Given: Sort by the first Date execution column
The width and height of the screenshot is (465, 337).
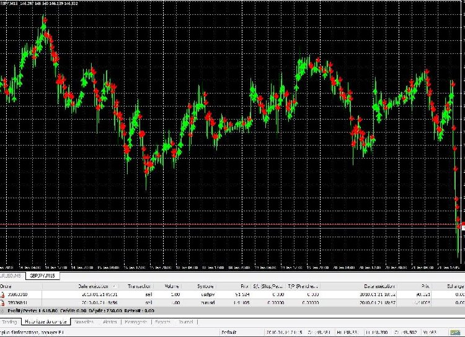Looking at the screenshot, I should pyautogui.click(x=96, y=286).
